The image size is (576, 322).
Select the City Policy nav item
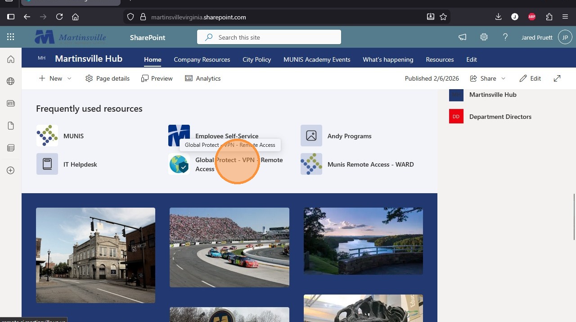coord(256,59)
